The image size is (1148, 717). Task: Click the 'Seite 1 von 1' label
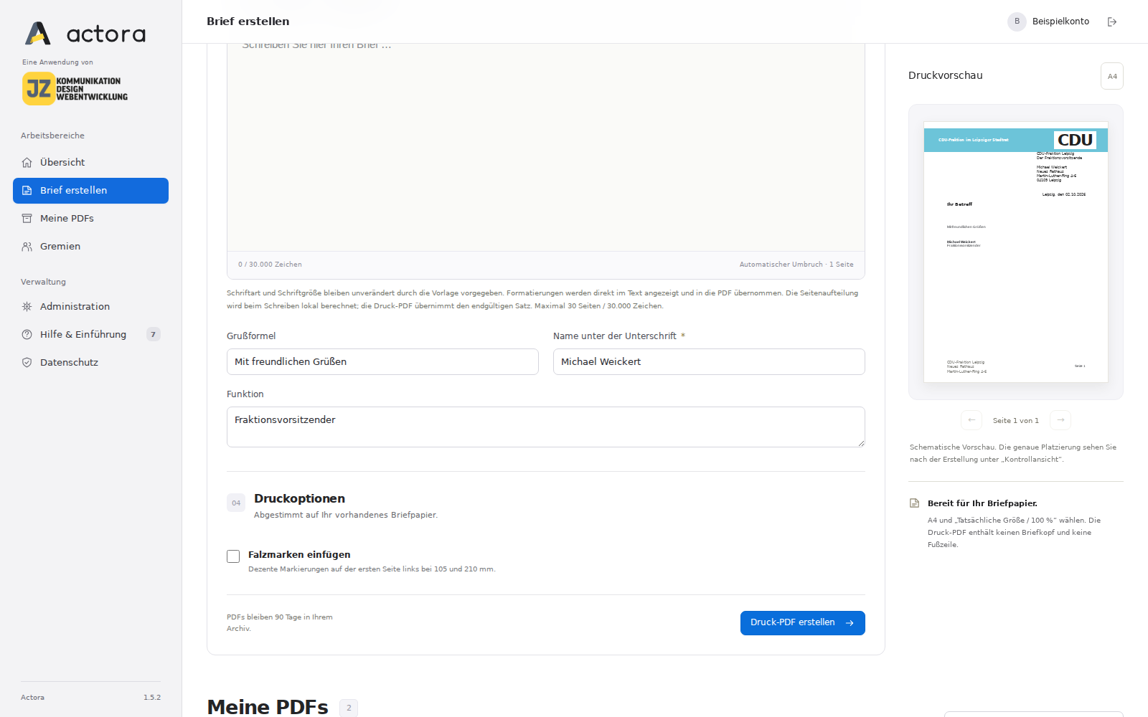1015,421
